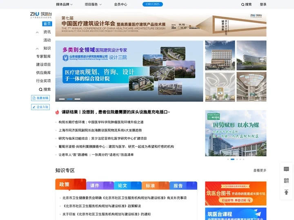Screen dimensions: 294x220
Task: Open 《北京市社区卫生服务机构》政策解读 item
Action: click(102, 206)
